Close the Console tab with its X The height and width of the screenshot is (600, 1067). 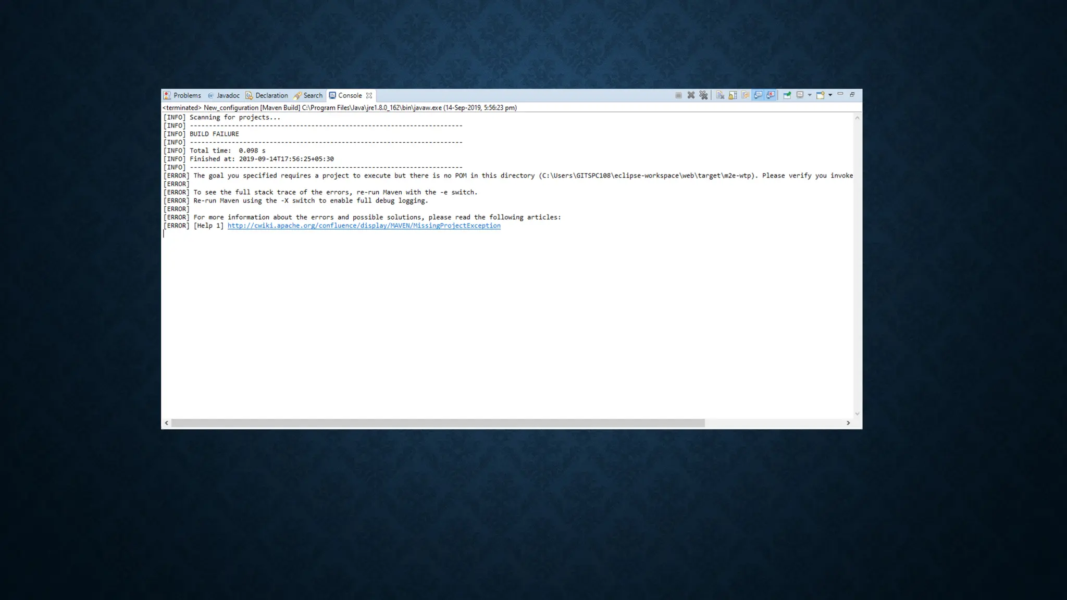[x=369, y=95]
